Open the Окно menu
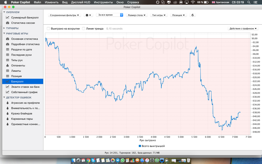Viewport: 262px width, 164px height. click(x=120, y=2)
